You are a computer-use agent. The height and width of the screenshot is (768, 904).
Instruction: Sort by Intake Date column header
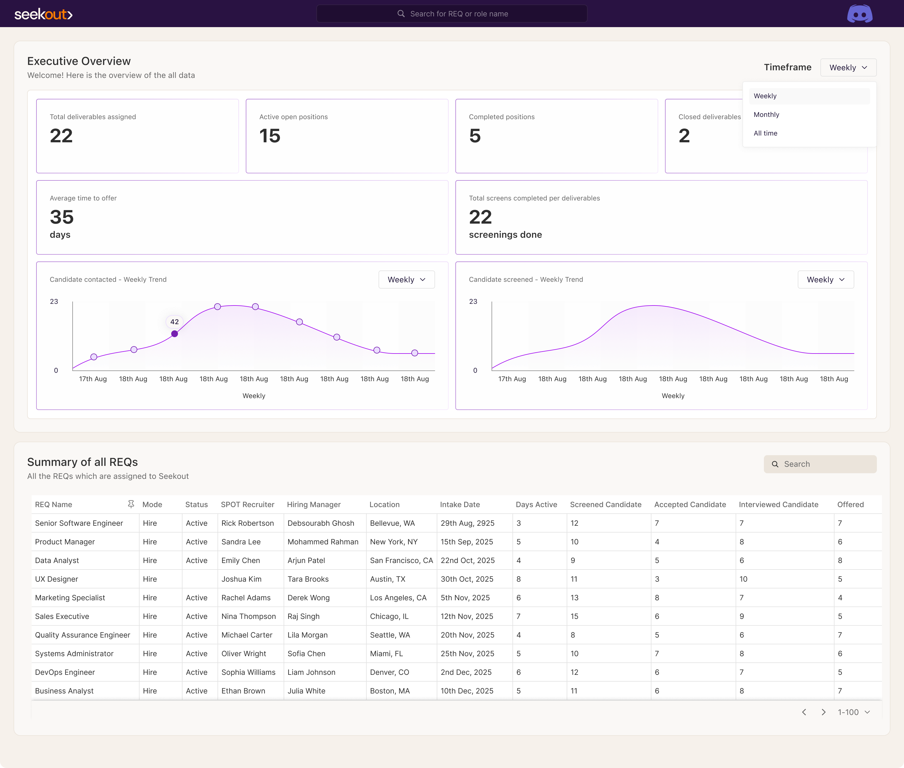[x=460, y=505]
